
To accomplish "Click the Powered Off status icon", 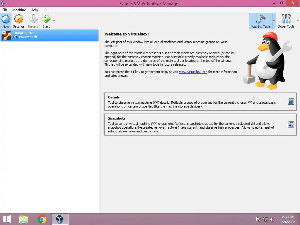I will 16,37.
